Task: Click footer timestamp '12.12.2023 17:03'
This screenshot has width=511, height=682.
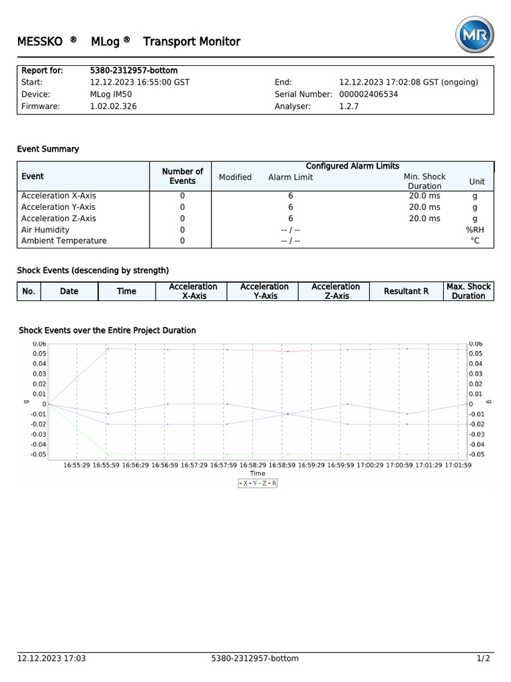Action: pyautogui.click(x=51, y=659)
